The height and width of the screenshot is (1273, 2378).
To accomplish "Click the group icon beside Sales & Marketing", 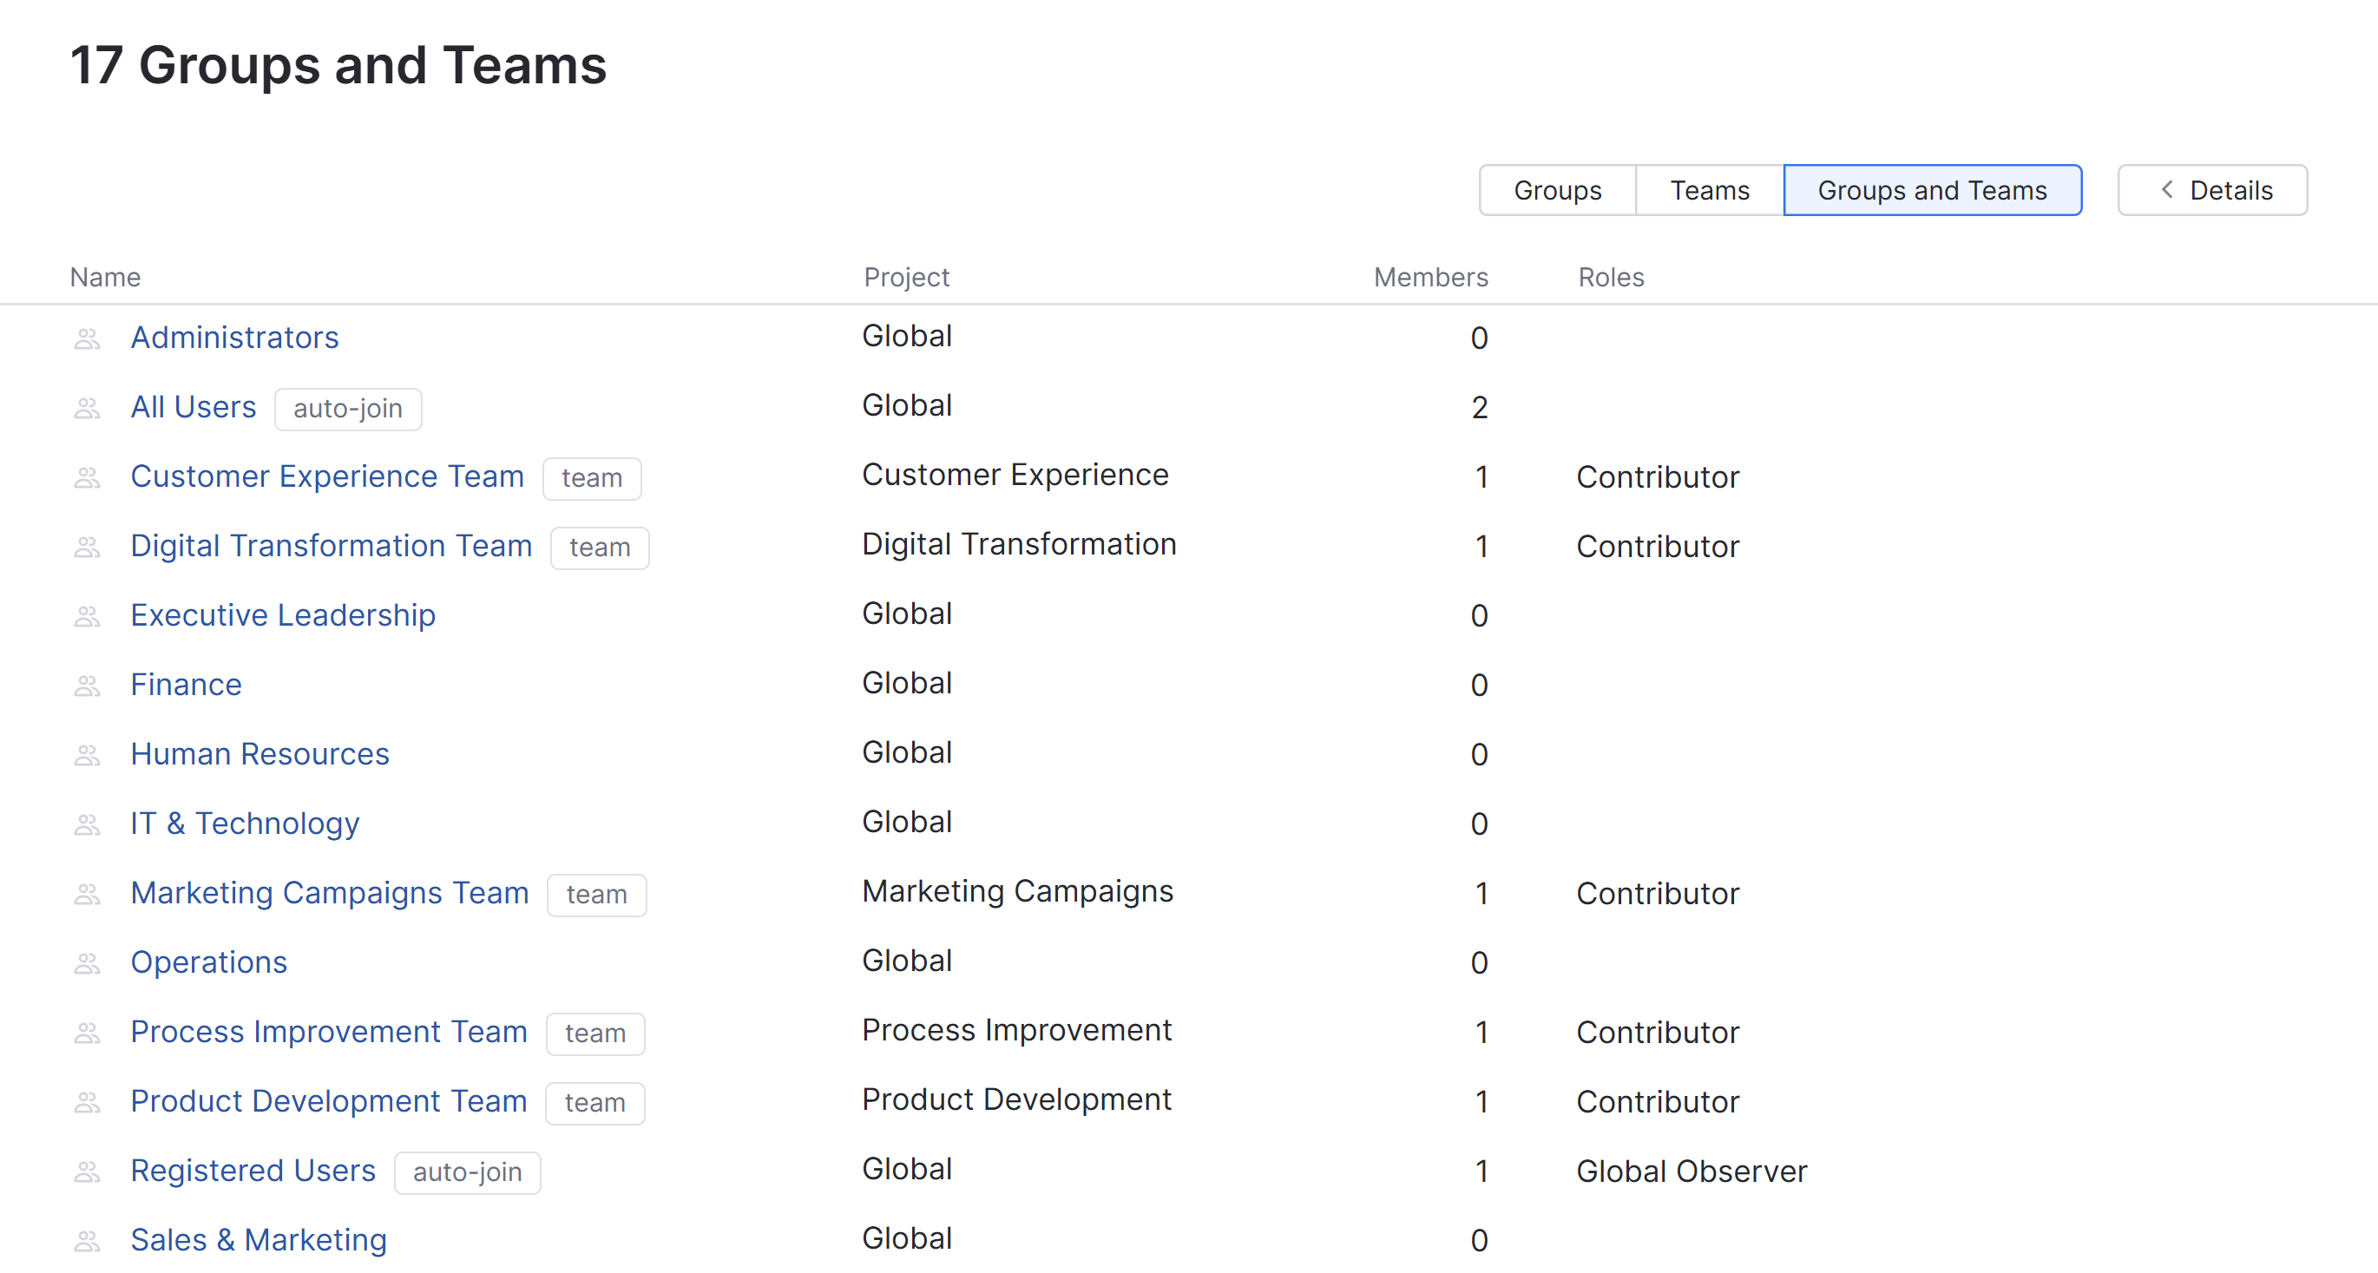I will (87, 1241).
